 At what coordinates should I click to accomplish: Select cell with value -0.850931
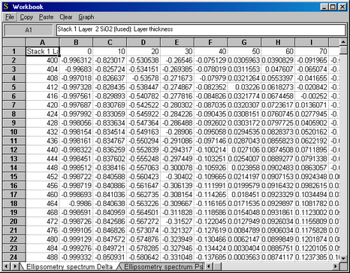point(110,257)
